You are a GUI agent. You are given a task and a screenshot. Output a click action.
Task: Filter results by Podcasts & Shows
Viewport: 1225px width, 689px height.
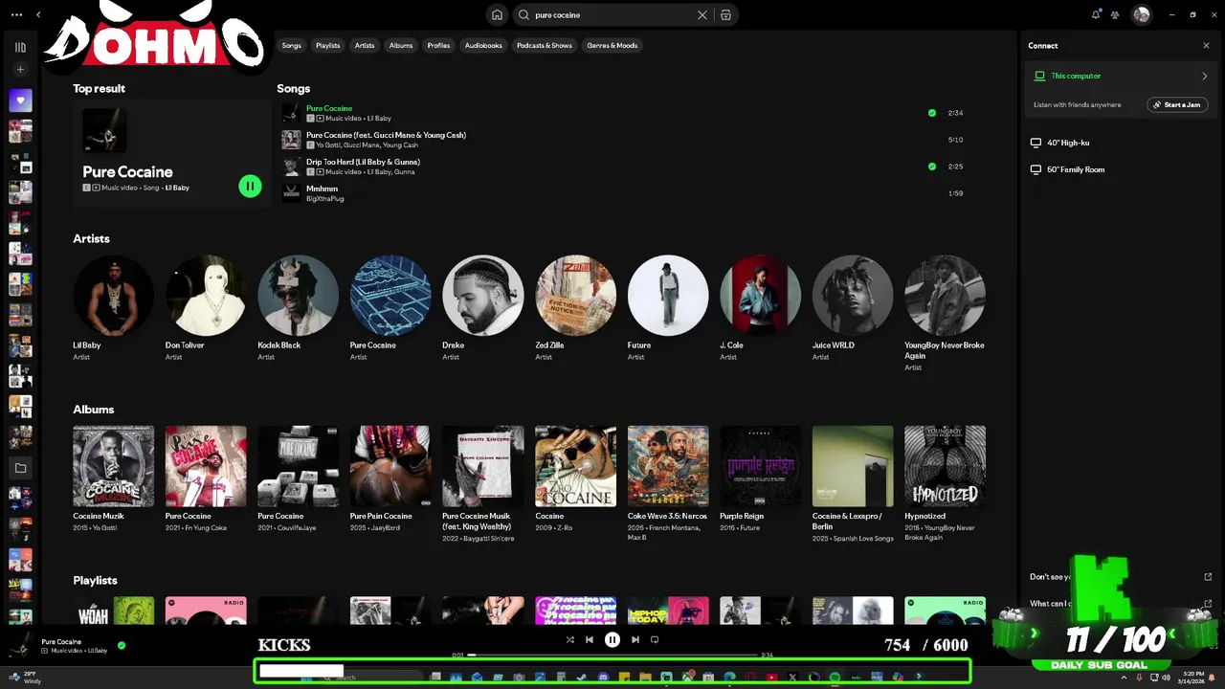pyautogui.click(x=545, y=45)
